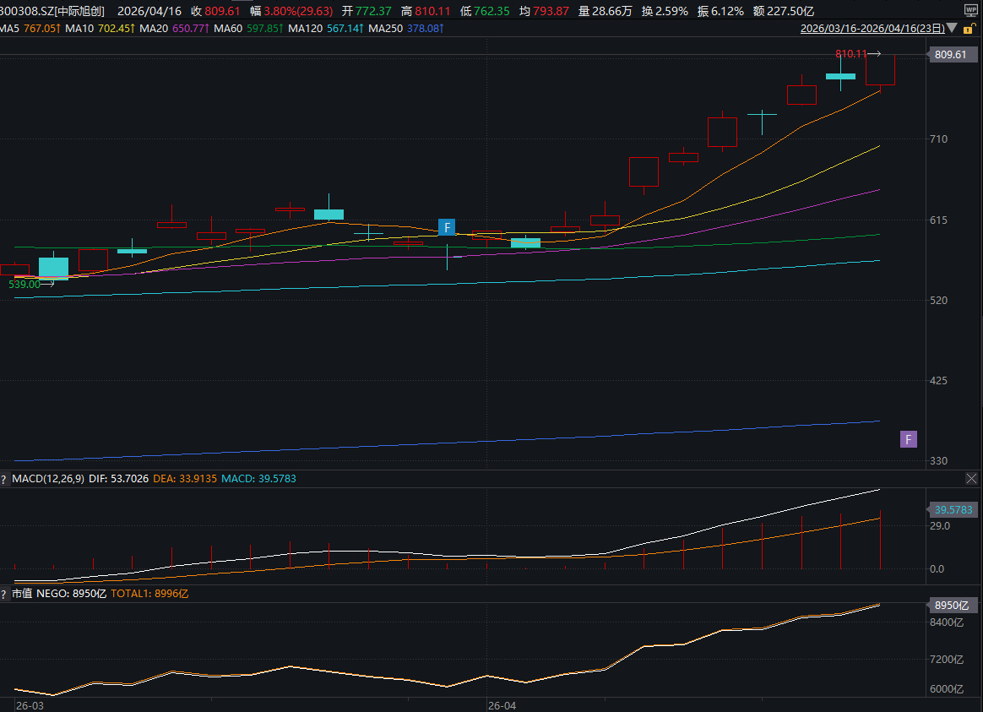983x712 pixels.
Task: Select the MACD(12,26,9) indicator label
Action: click(x=48, y=479)
